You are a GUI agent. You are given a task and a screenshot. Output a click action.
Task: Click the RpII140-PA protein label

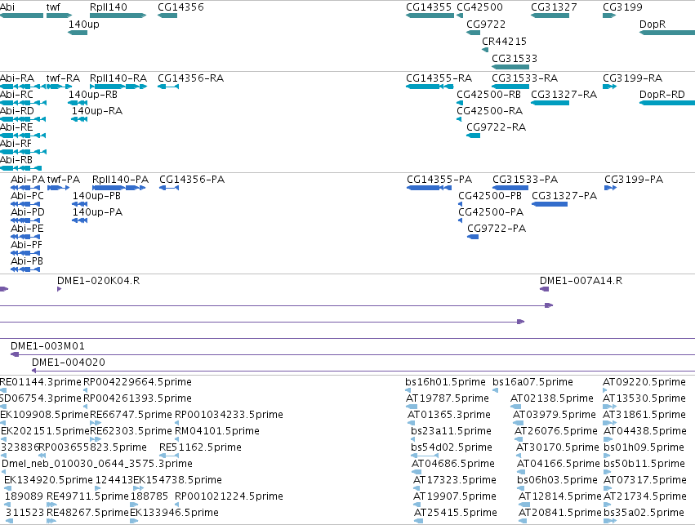point(120,180)
